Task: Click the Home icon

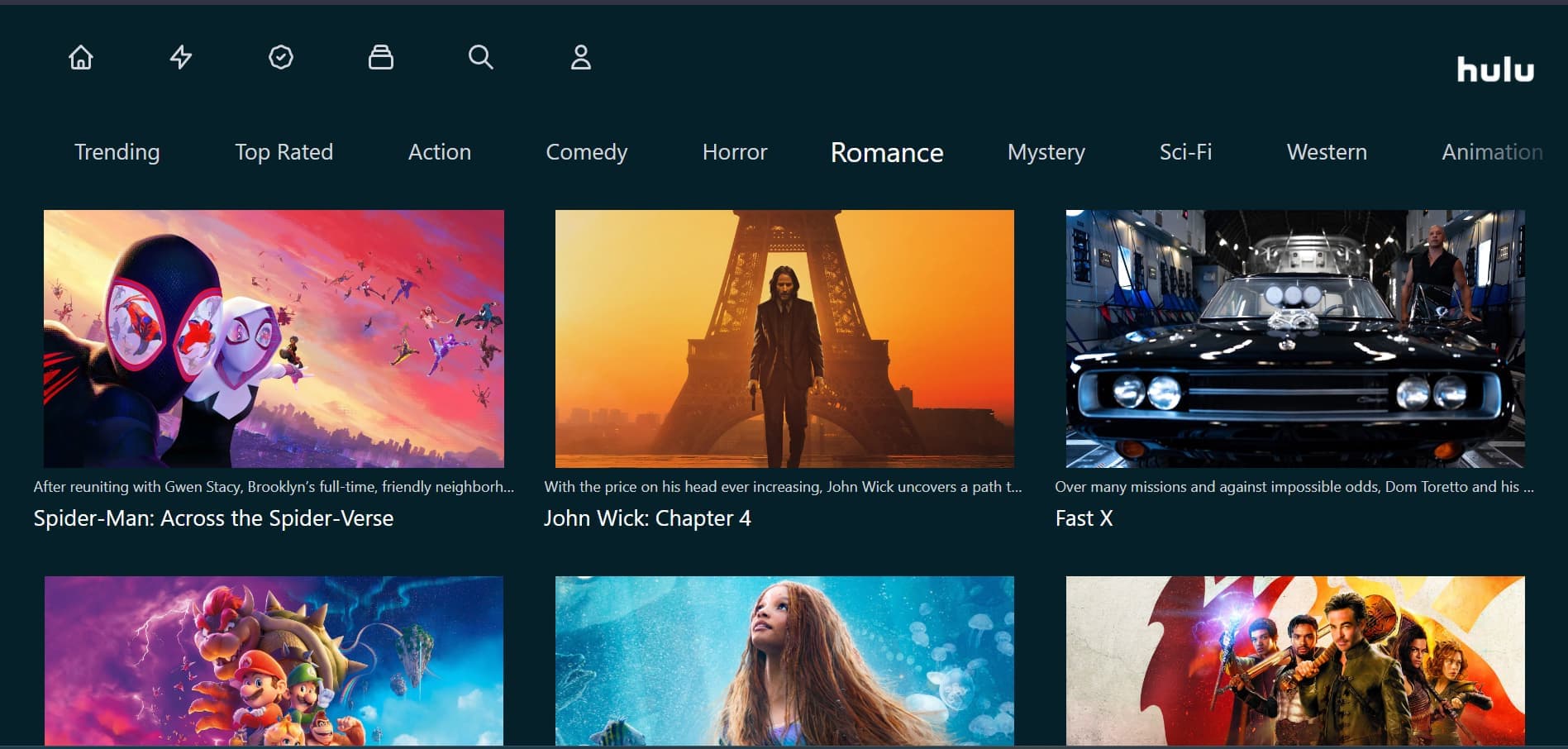Action: tap(80, 58)
